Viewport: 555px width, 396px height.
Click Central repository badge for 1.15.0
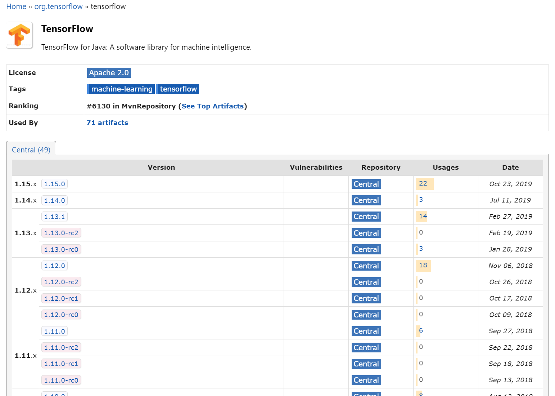(x=366, y=184)
